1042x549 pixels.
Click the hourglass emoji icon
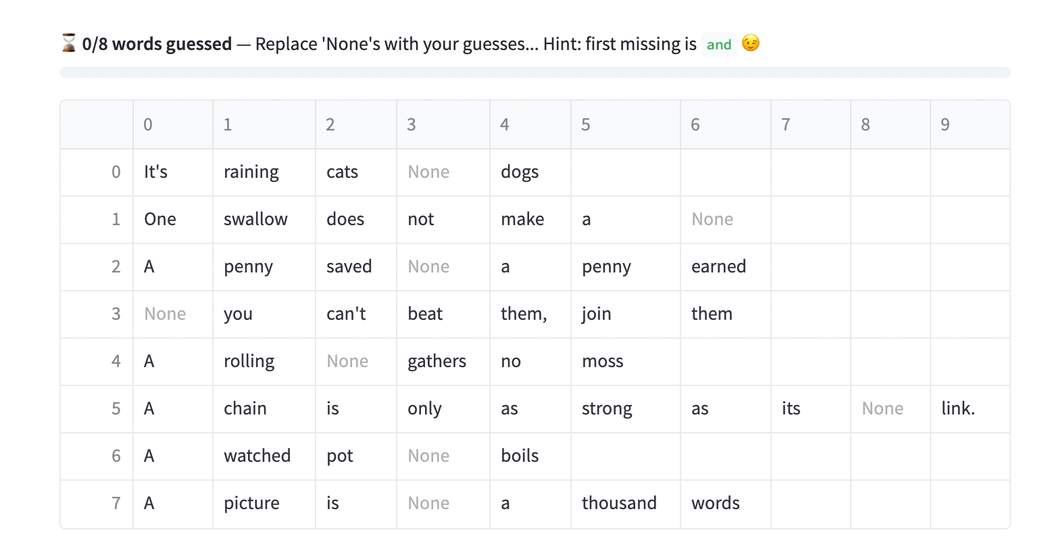[x=69, y=44]
